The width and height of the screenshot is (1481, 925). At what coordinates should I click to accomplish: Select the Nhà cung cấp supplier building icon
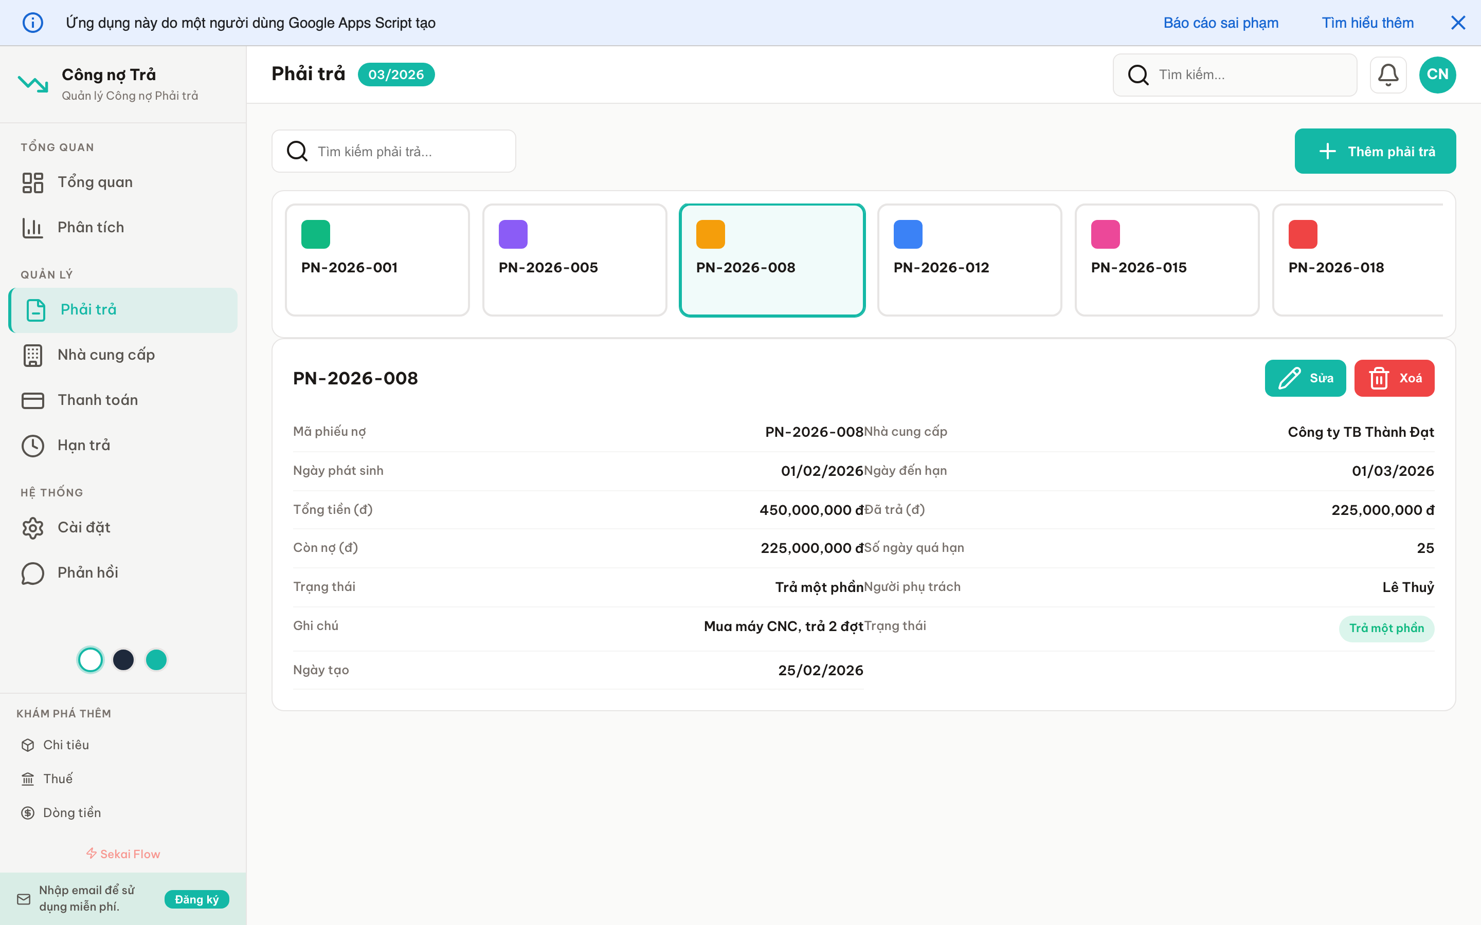(x=33, y=355)
